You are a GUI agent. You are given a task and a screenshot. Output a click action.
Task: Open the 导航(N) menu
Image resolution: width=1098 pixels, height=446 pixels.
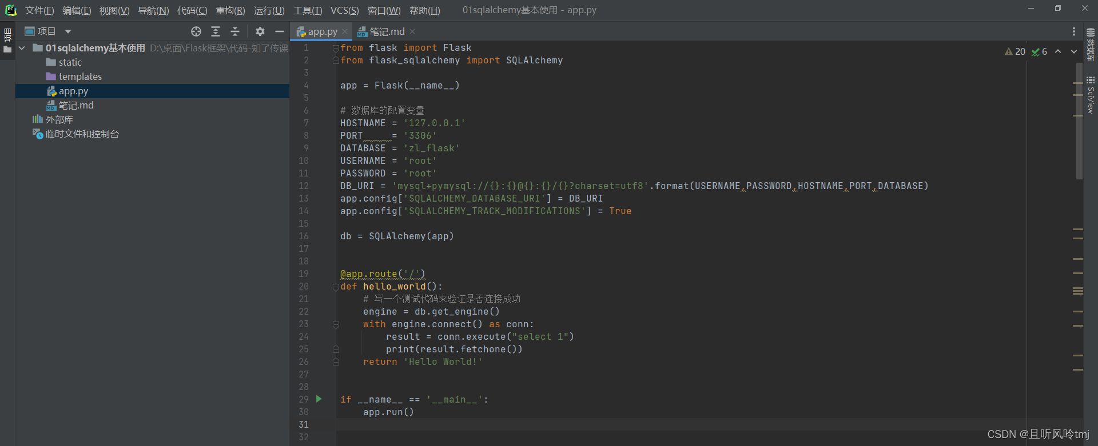(153, 10)
